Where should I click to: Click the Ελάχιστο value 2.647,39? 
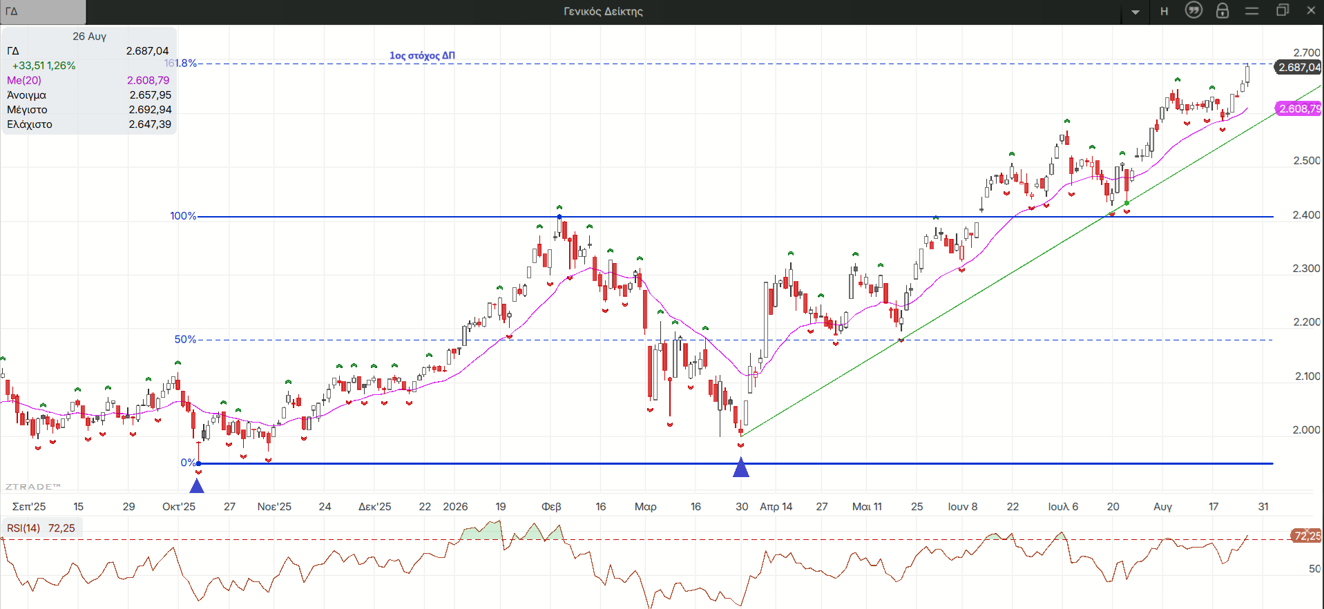pos(150,124)
